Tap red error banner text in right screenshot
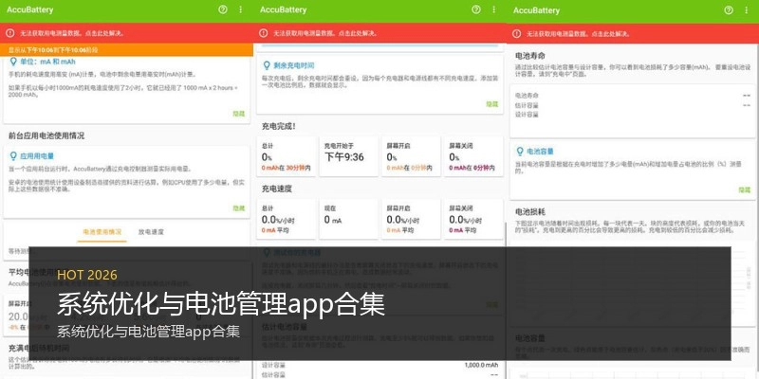Screen dimensions: 759x379 [x=579, y=34]
